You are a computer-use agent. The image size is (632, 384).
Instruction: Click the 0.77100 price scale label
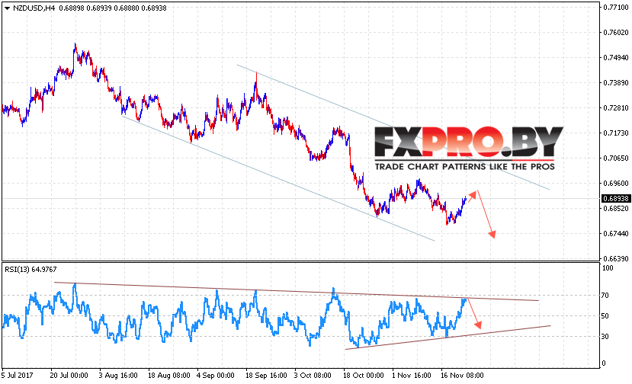click(615, 8)
